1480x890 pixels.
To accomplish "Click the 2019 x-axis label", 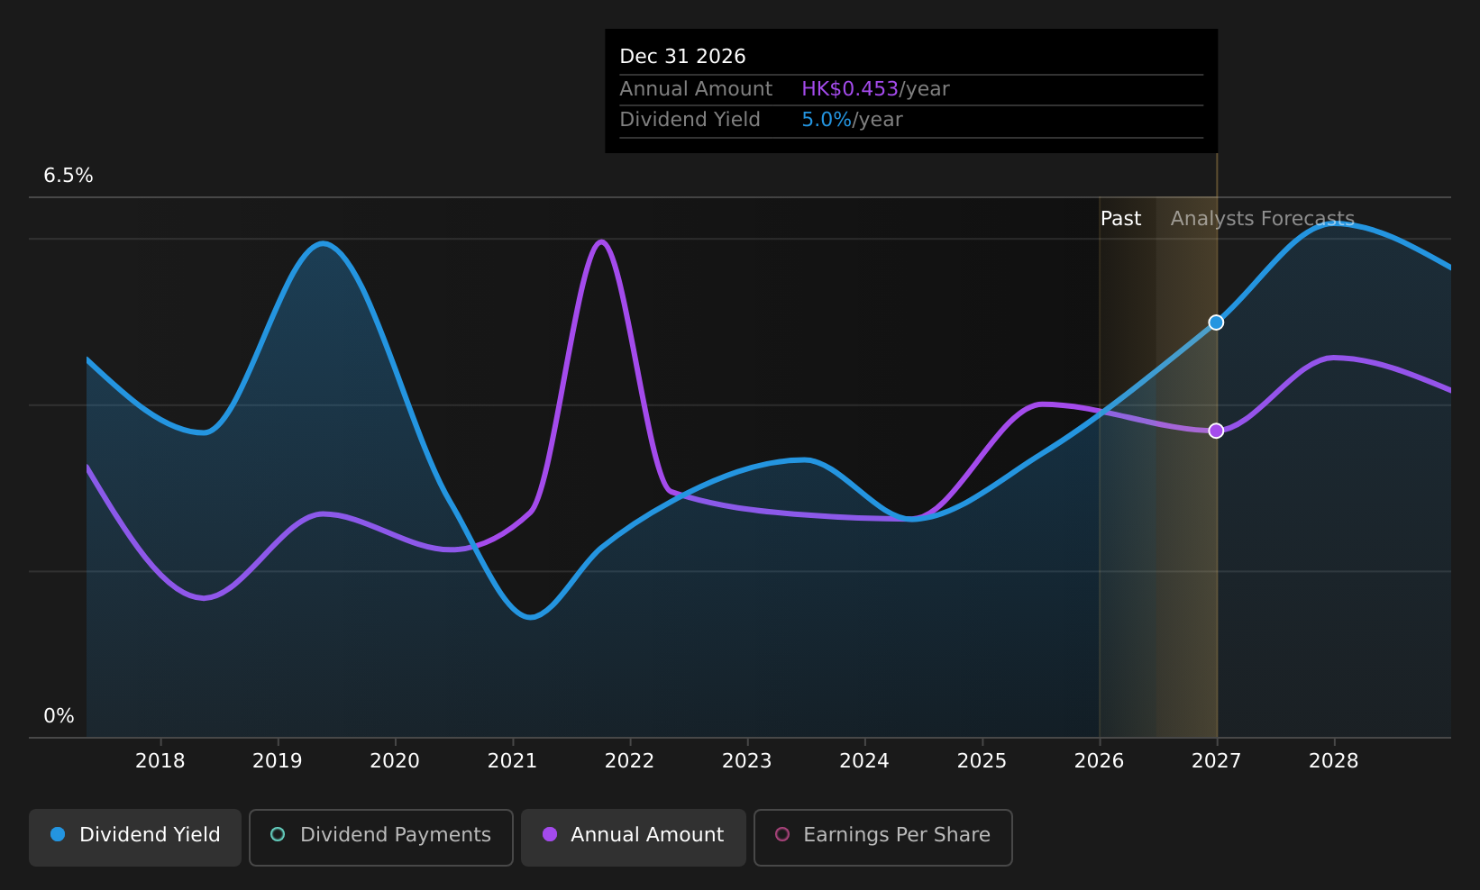I will (278, 761).
